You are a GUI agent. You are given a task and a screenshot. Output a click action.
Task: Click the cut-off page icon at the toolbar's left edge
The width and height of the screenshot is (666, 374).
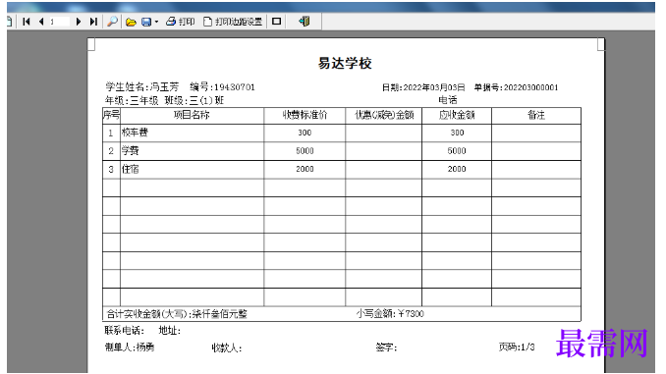click(10, 22)
